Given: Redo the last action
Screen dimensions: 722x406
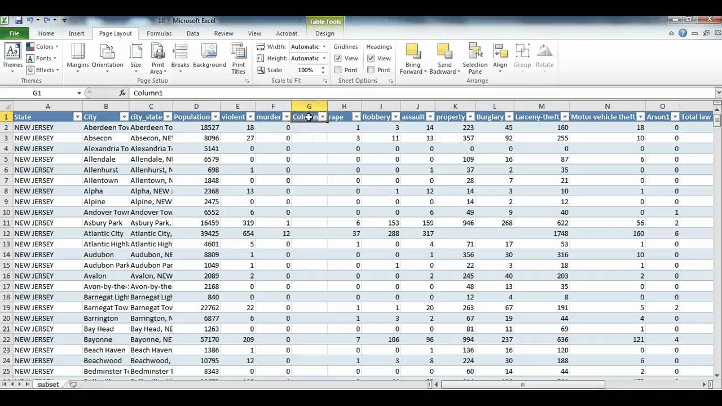Looking at the screenshot, I should click(x=46, y=20).
